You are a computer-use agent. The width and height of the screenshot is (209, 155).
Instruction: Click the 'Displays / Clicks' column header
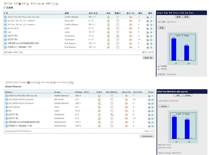(82, 92)
